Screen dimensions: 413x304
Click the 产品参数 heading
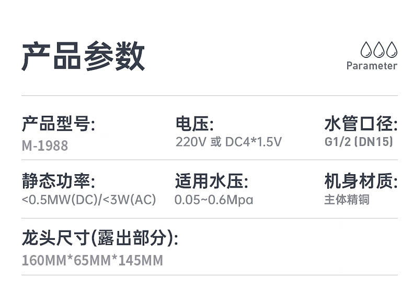[x=83, y=56]
